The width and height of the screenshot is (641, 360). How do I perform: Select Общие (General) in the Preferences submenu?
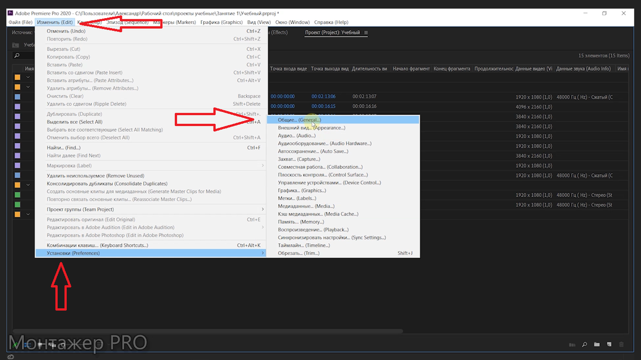(299, 119)
